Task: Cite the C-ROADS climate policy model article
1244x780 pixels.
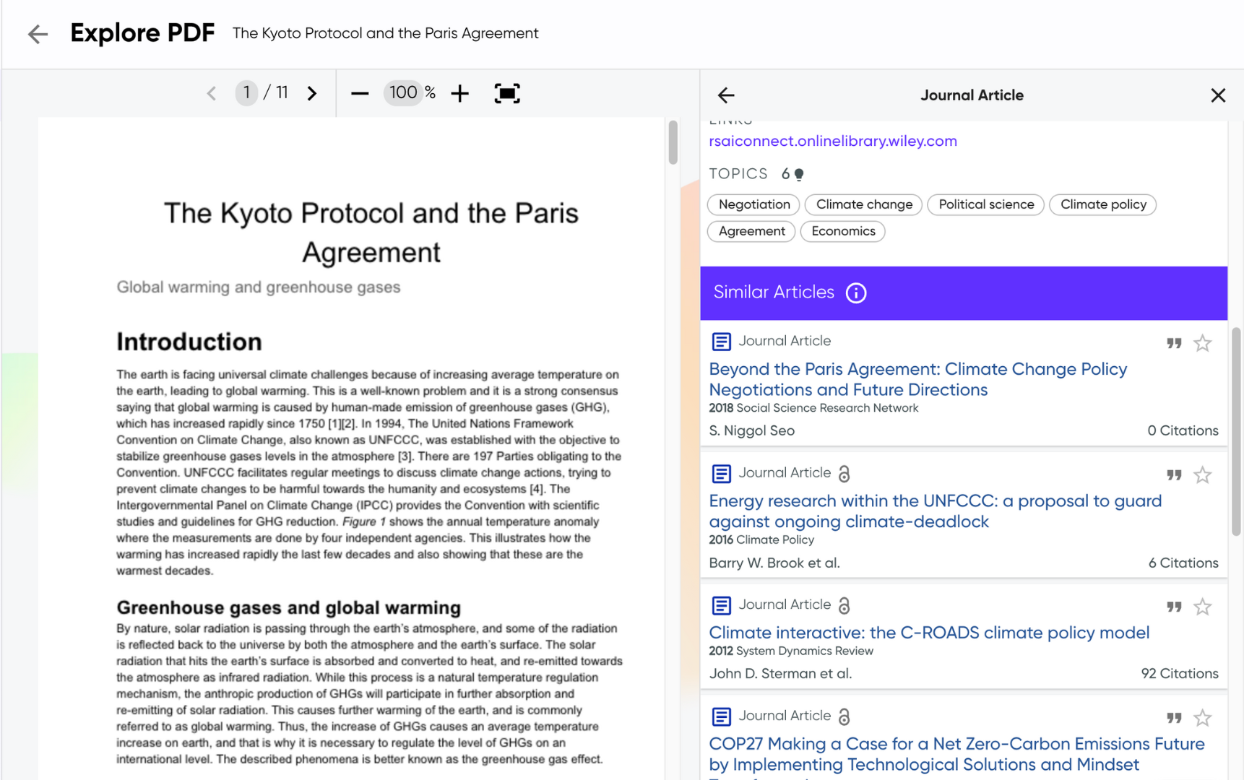Action: [1174, 607]
